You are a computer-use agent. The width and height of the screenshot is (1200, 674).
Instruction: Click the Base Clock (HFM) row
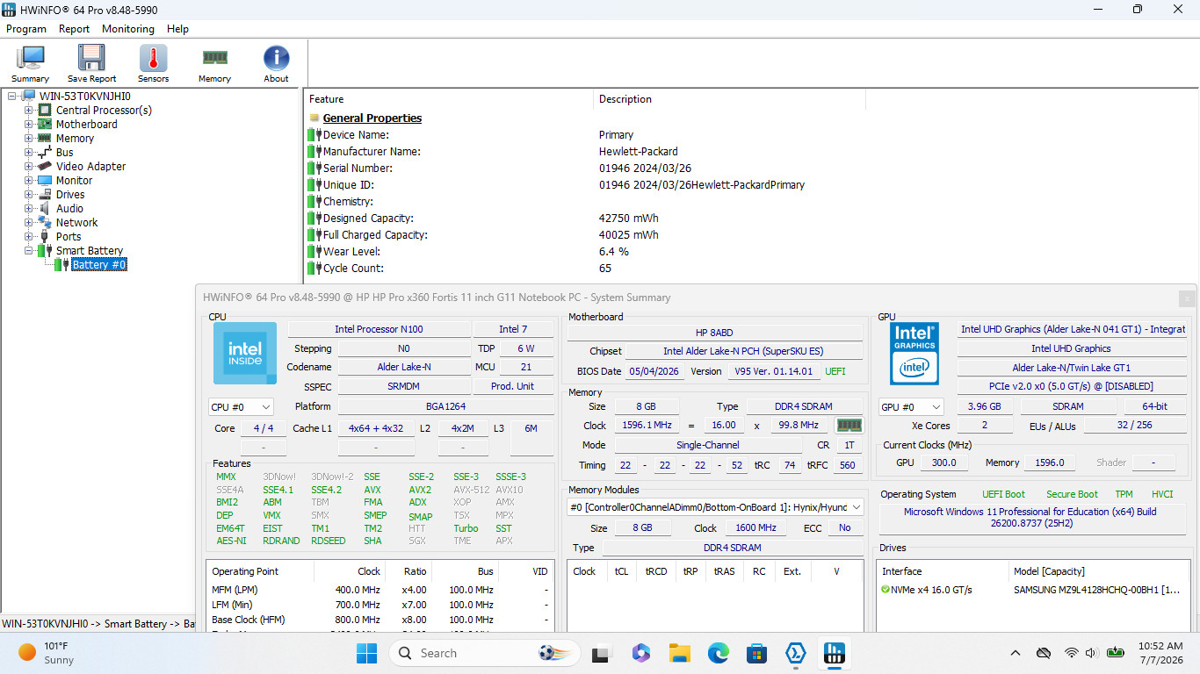pos(380,620)
